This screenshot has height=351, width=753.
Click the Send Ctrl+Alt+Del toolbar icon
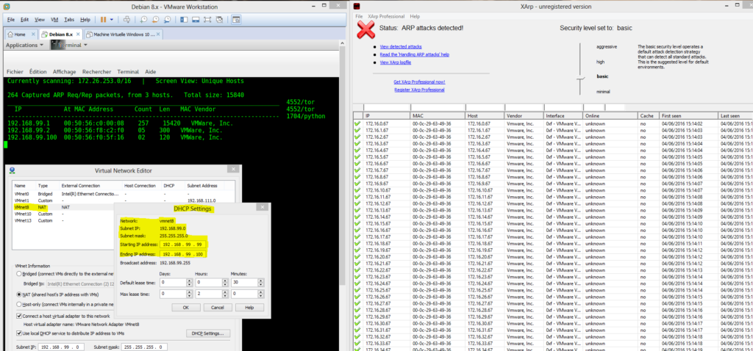point(126,20)
